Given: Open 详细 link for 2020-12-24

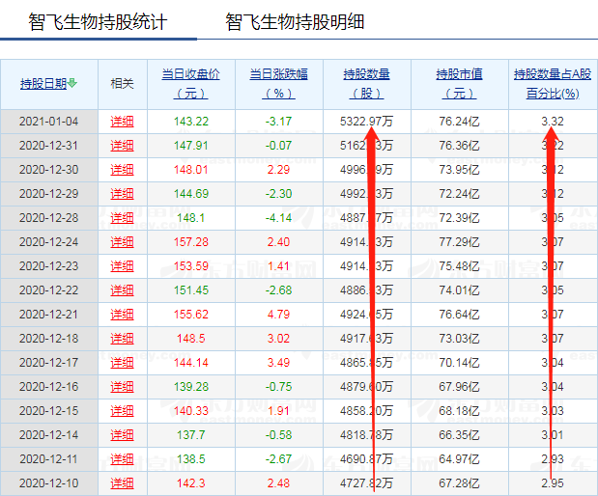Looking at the screenshot, I should [122, 242].
